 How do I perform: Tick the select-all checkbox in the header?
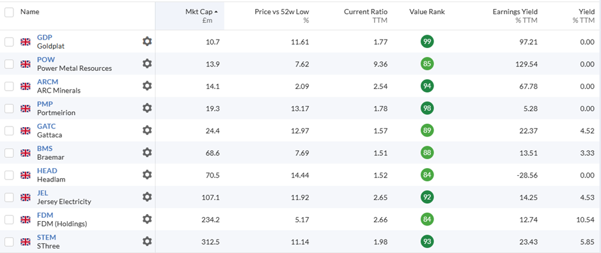point(9,12)
